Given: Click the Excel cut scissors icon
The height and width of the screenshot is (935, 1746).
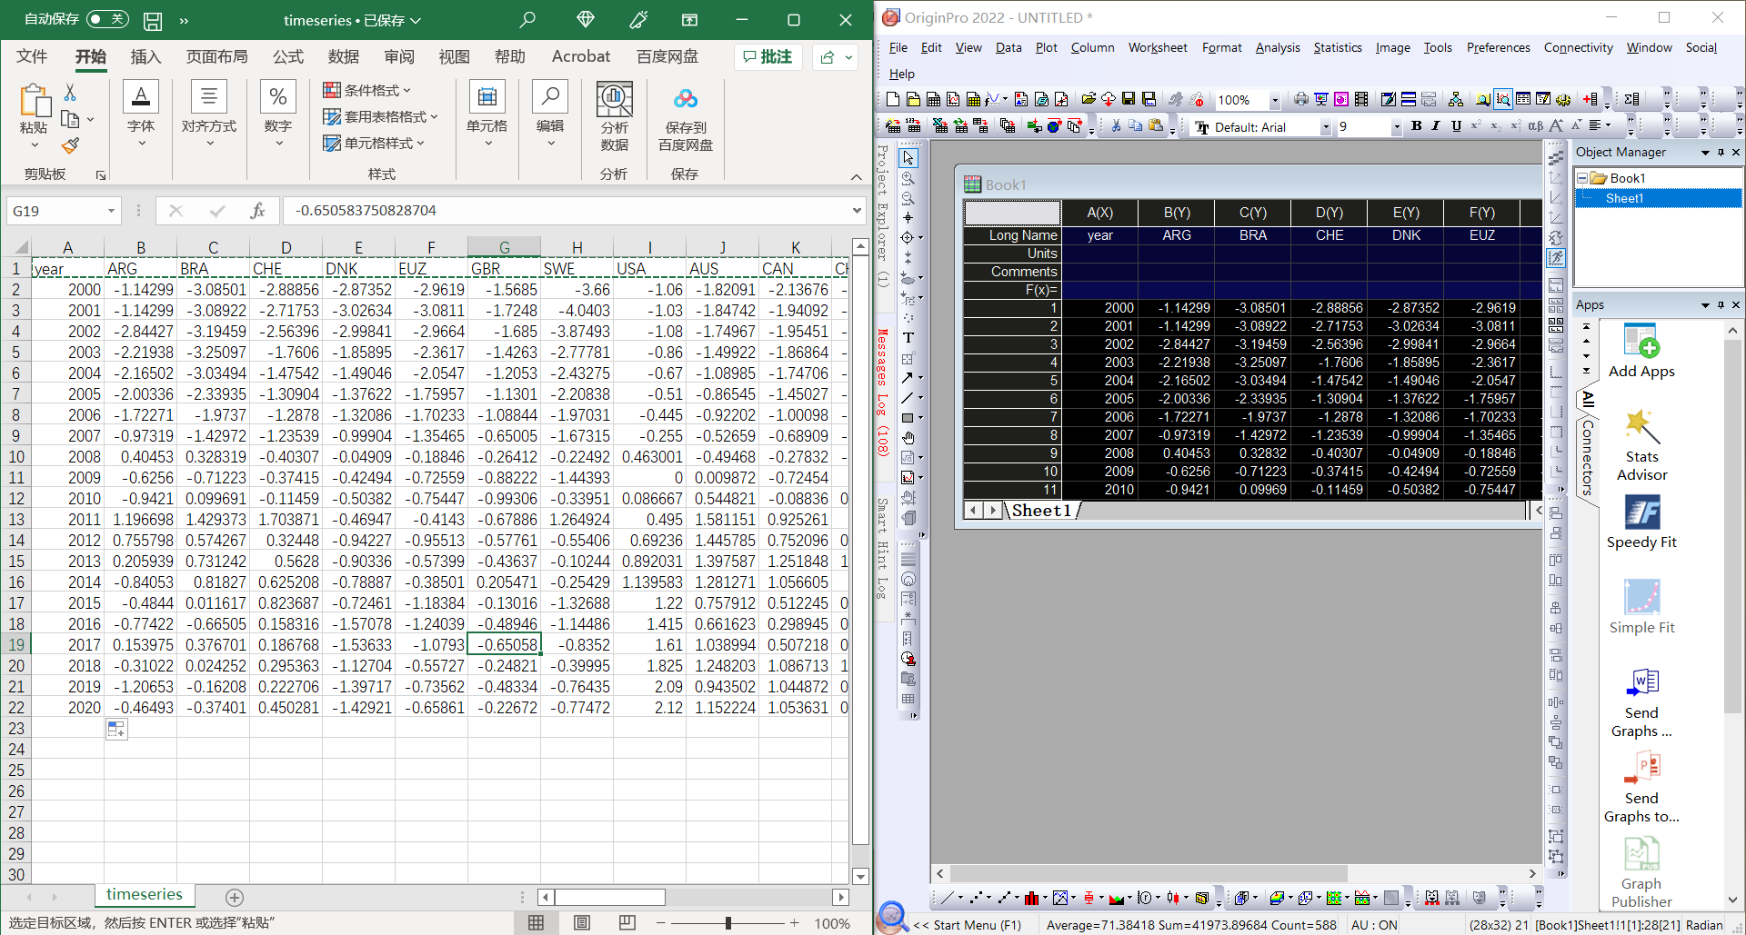Looking at the screenshot, I should pyautogui.click(x=70, y=93).
